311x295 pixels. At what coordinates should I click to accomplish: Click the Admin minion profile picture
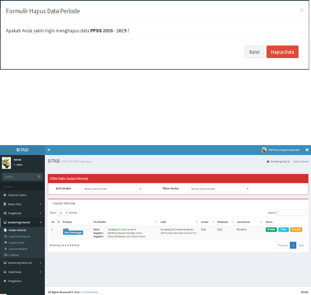point(6,163)
